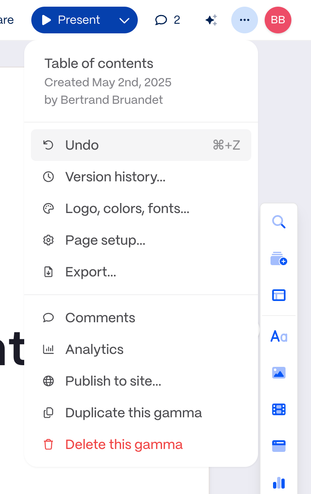Select the text styles Aa icon
Image resolution: width=311 pixels, height=494 pixels.
click(x=278, y=336)
